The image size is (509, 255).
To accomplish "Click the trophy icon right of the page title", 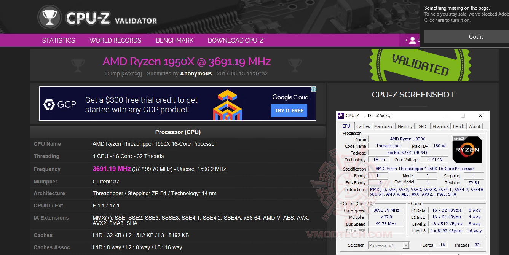I will click(x=295, y=65).
